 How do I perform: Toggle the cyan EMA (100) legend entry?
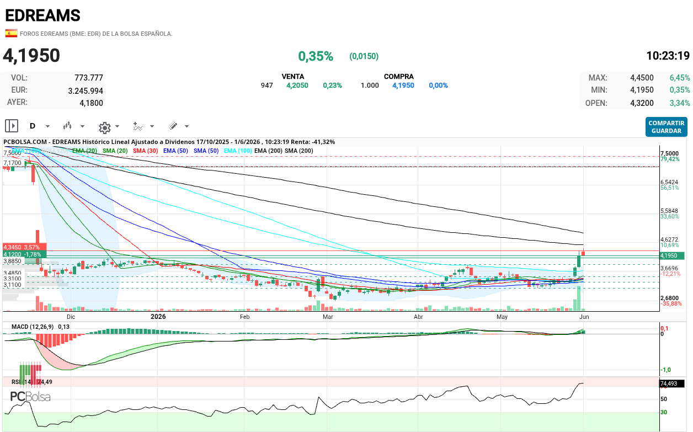coord(238,151)
